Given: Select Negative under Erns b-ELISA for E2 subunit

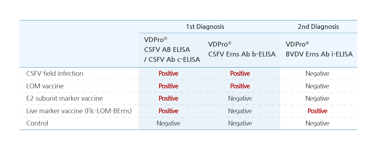Looking at the screenshot, I should [240, 98].
